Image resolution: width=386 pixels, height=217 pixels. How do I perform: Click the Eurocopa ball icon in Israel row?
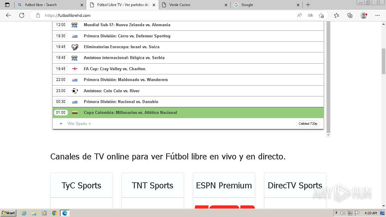tap(75, 47)
